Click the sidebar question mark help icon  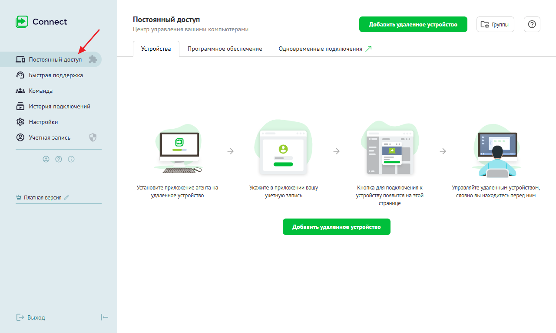coord(59,159)
